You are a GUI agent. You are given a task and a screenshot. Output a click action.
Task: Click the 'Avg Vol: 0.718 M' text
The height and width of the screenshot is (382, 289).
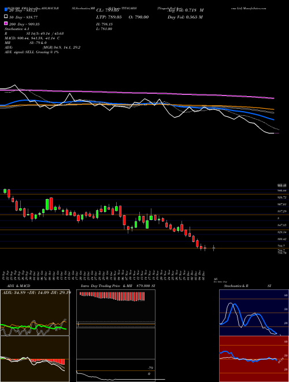[x=186, y=10]
